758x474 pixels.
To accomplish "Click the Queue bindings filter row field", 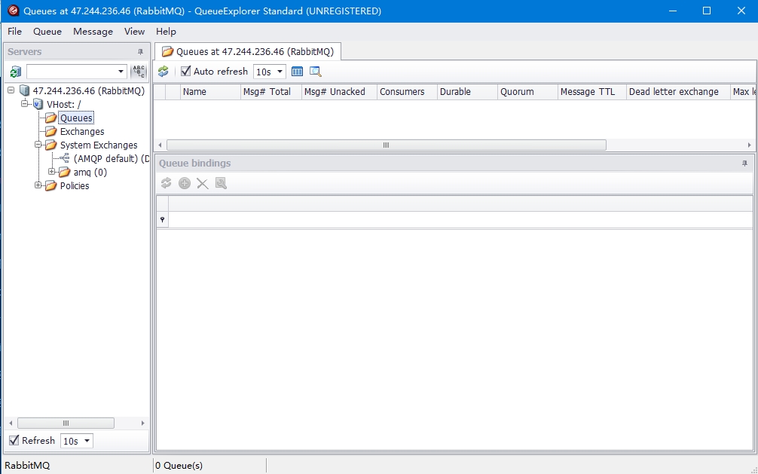I will [x=460, y=219].
